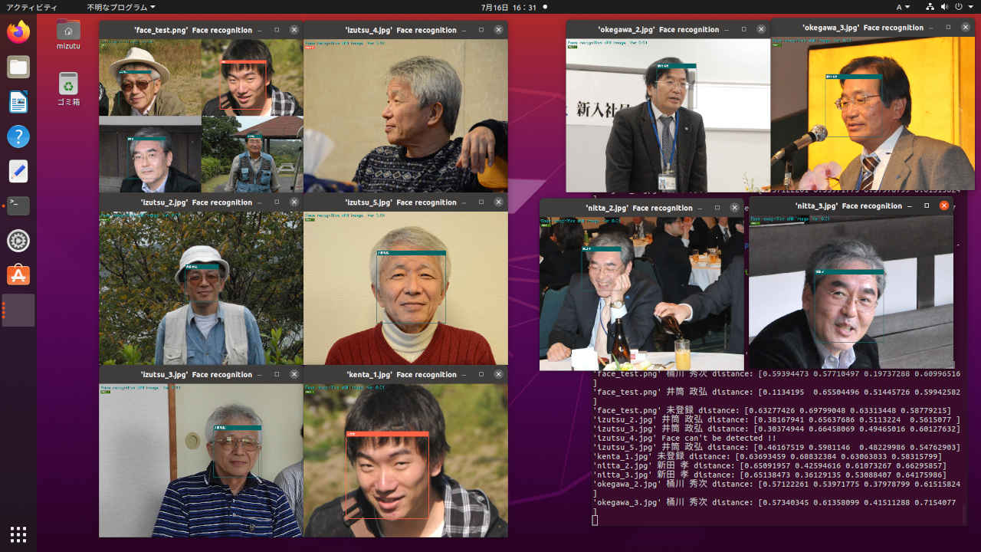Image resolution: width=981 pixels, height=552 pixels.
Task: Open system menu with power icon
Action: (x=958, y=7)
